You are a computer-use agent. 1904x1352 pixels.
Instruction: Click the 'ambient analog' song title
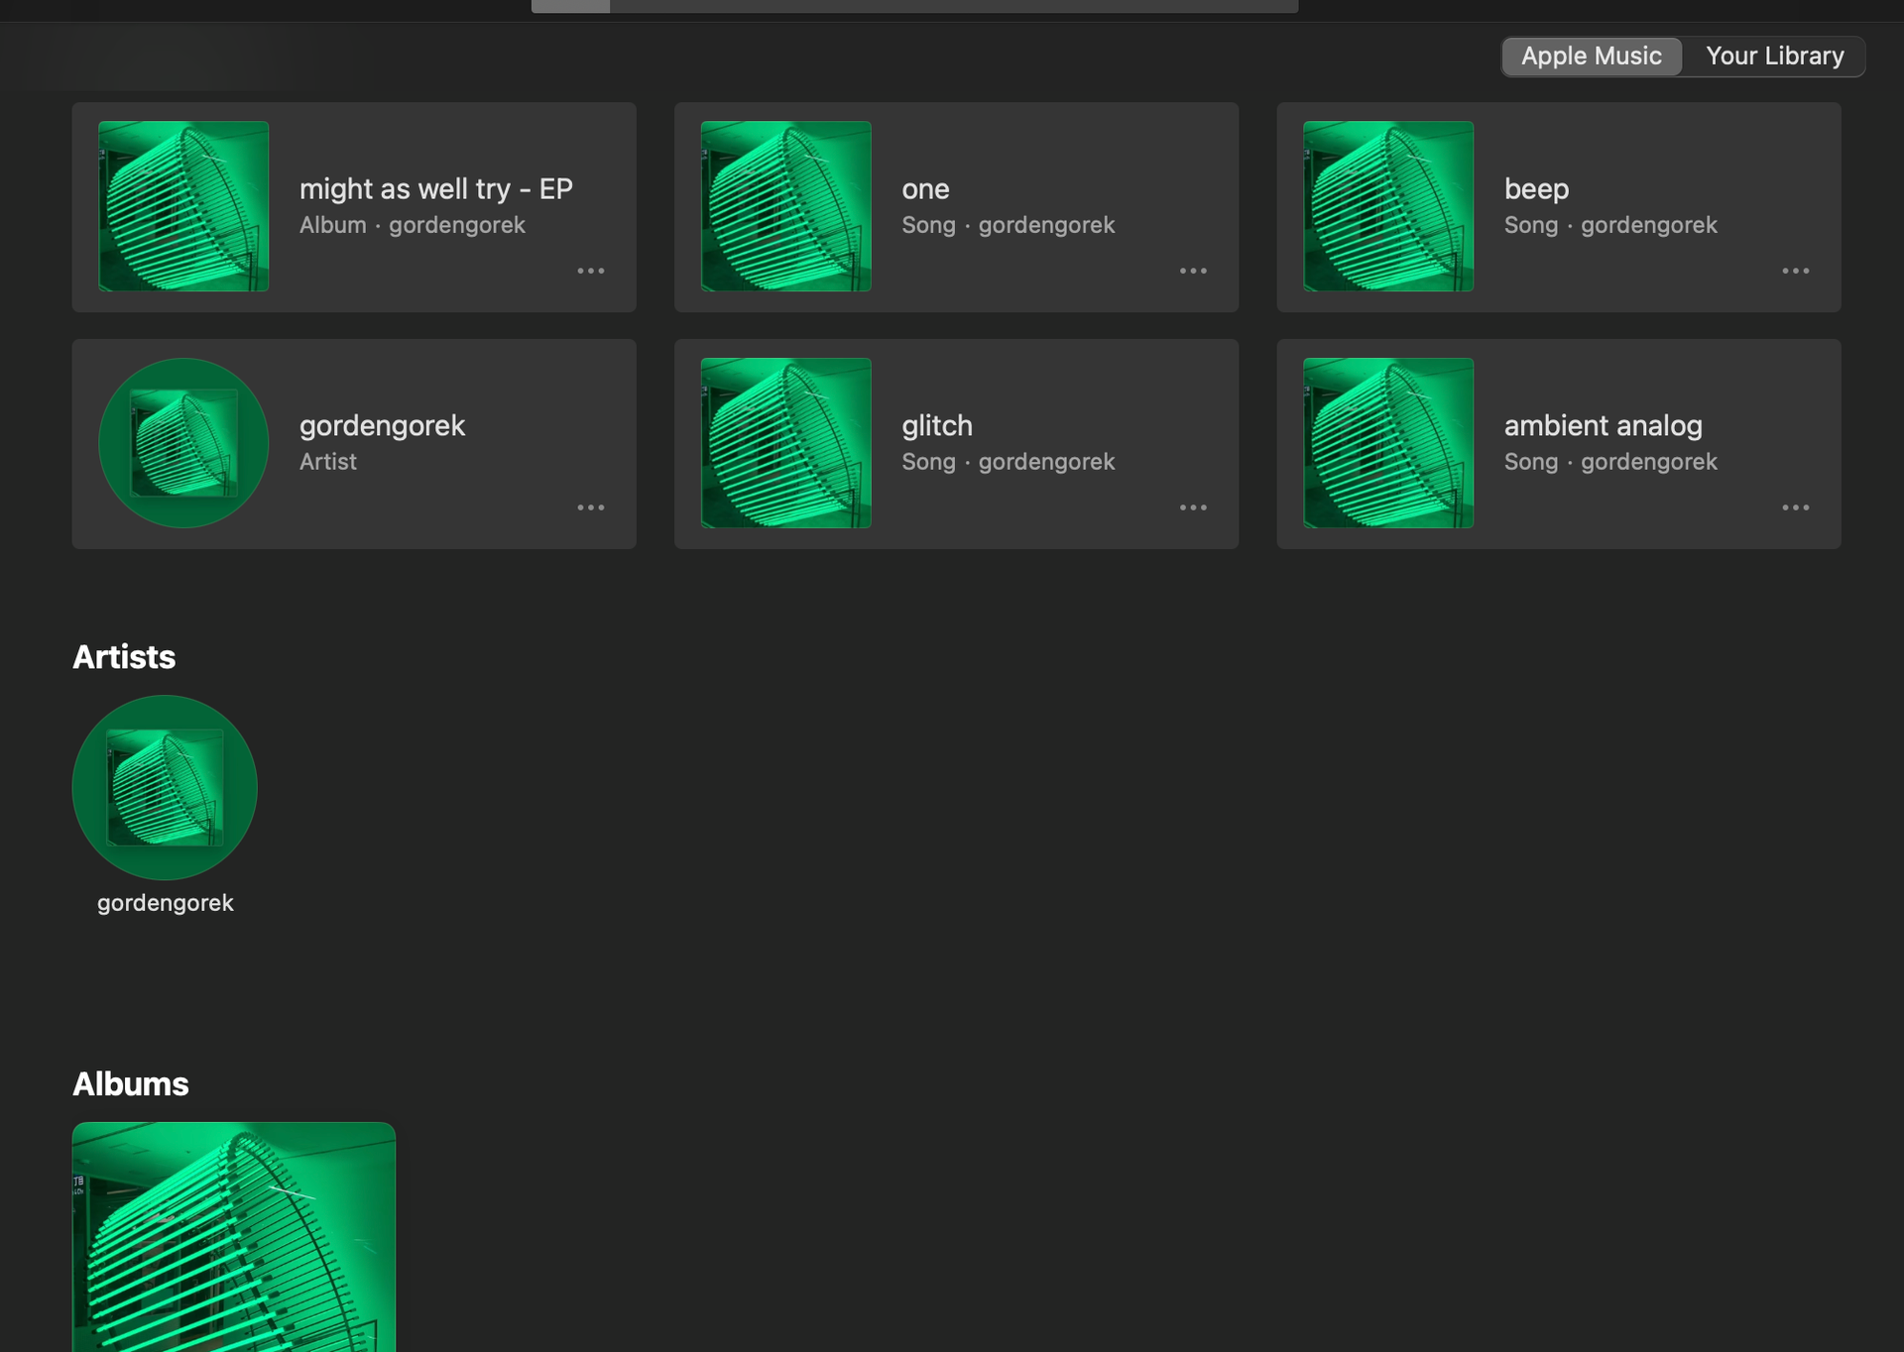[x=1603, y=425]
